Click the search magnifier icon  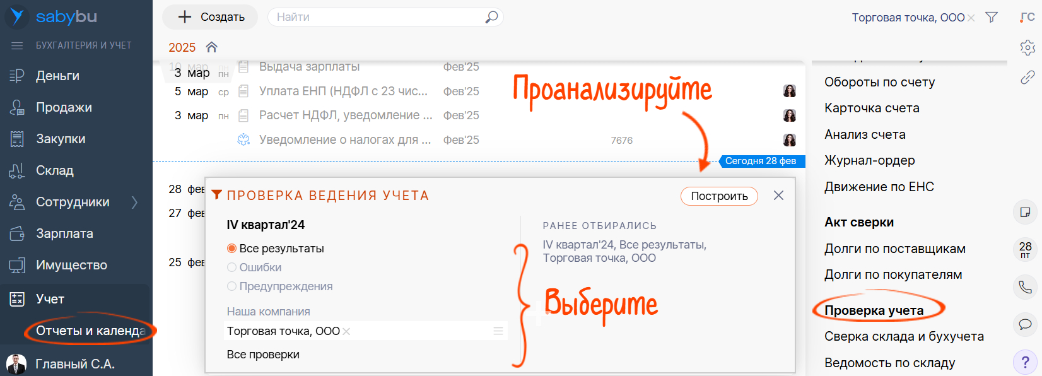pyautogui.click(x=491, y=17)
